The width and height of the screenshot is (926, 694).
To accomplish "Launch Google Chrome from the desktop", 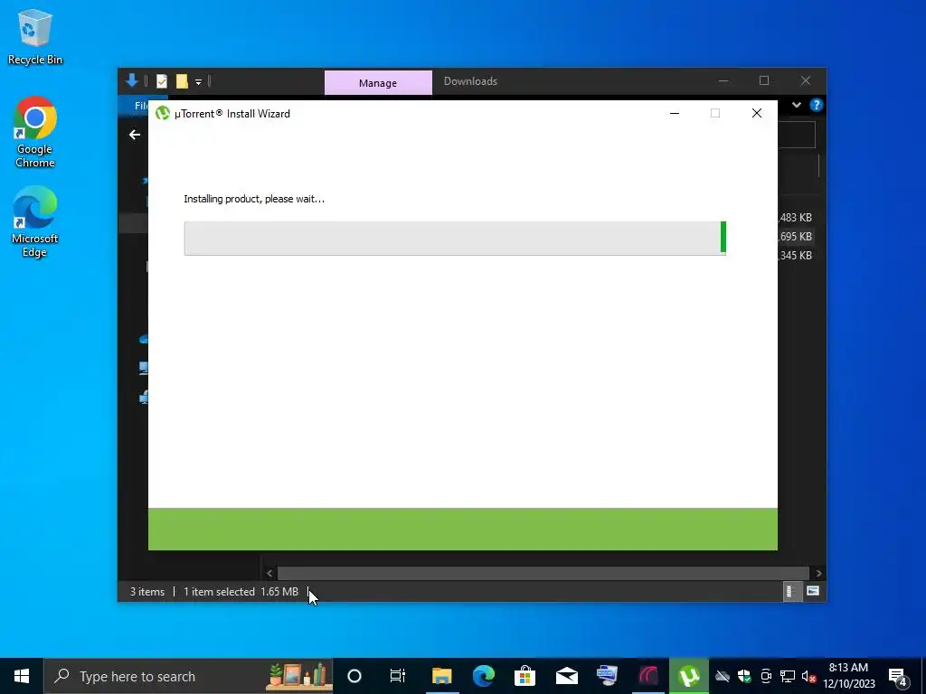I will (x=35, y=132).
